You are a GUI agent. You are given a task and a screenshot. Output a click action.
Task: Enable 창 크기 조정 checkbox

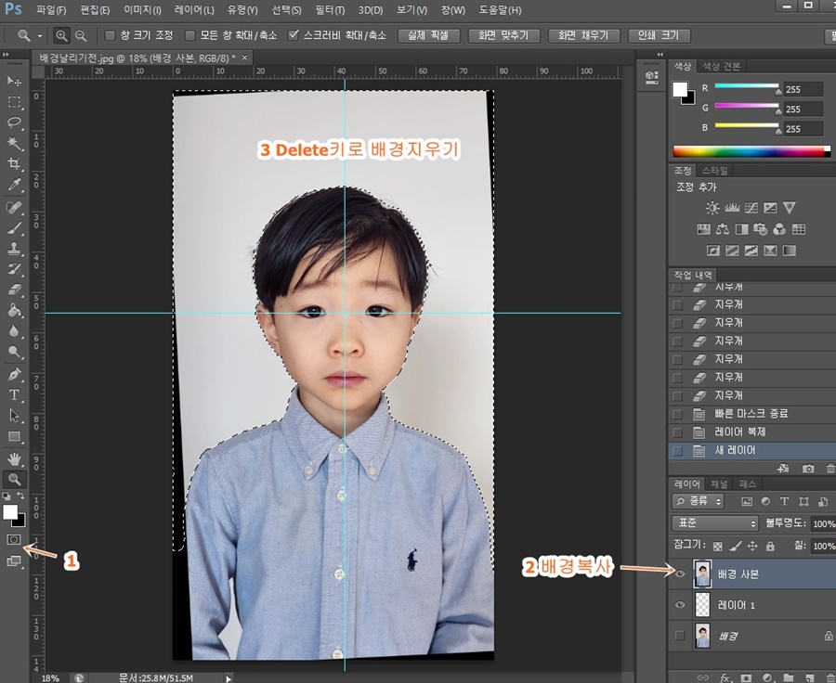coord(111,35)
